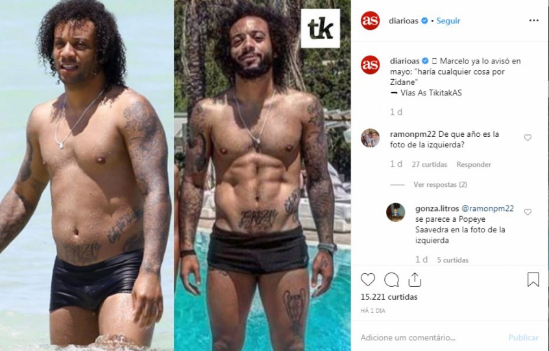This screenshot has height=351, width=549.
Task: Reply to the ramonpm22 comment with Responder
Action: click(x=473, y=165)
